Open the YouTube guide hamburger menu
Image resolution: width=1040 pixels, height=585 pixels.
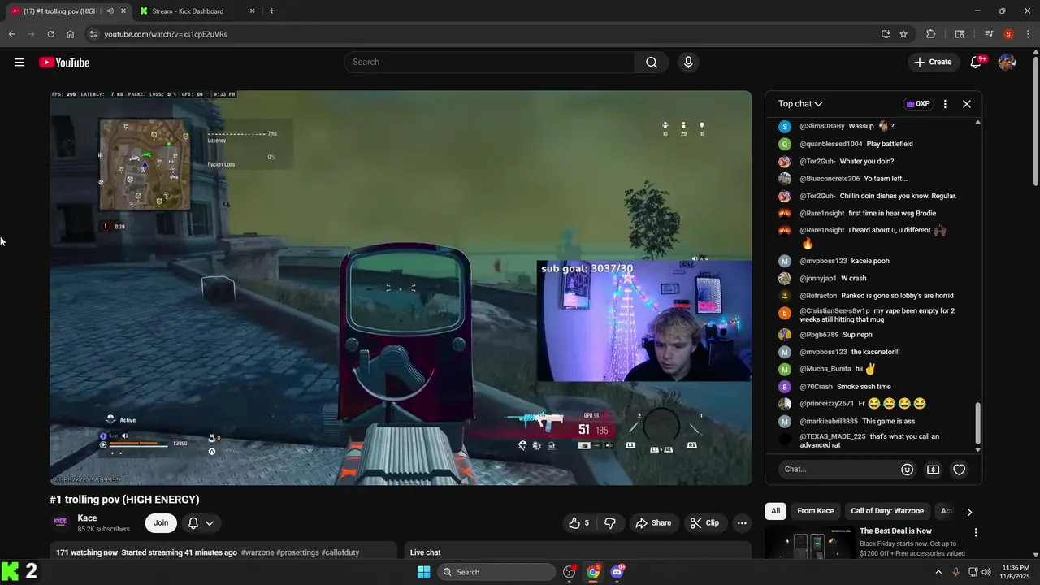[19, 63]
